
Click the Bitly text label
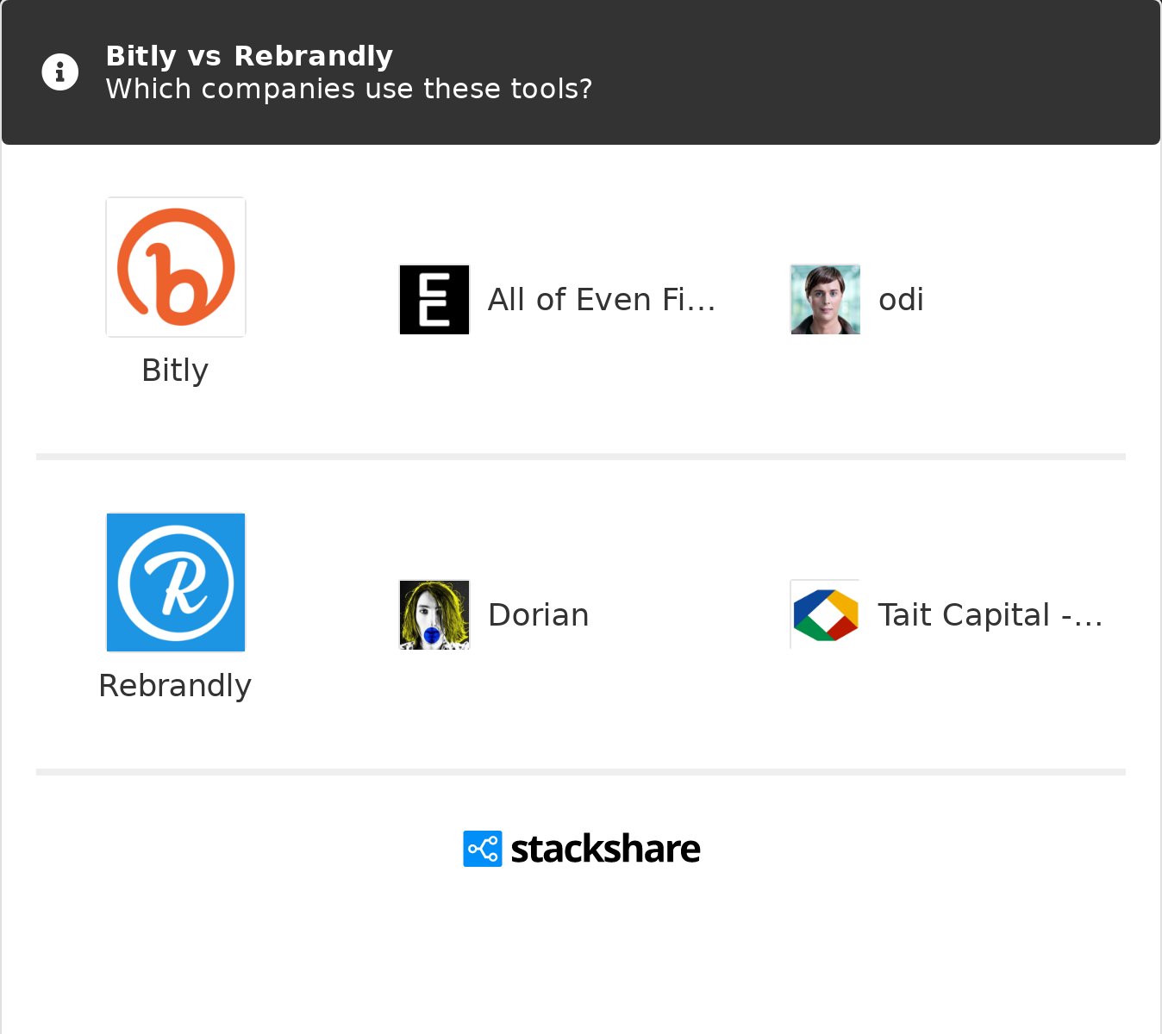tap(175, 371)
